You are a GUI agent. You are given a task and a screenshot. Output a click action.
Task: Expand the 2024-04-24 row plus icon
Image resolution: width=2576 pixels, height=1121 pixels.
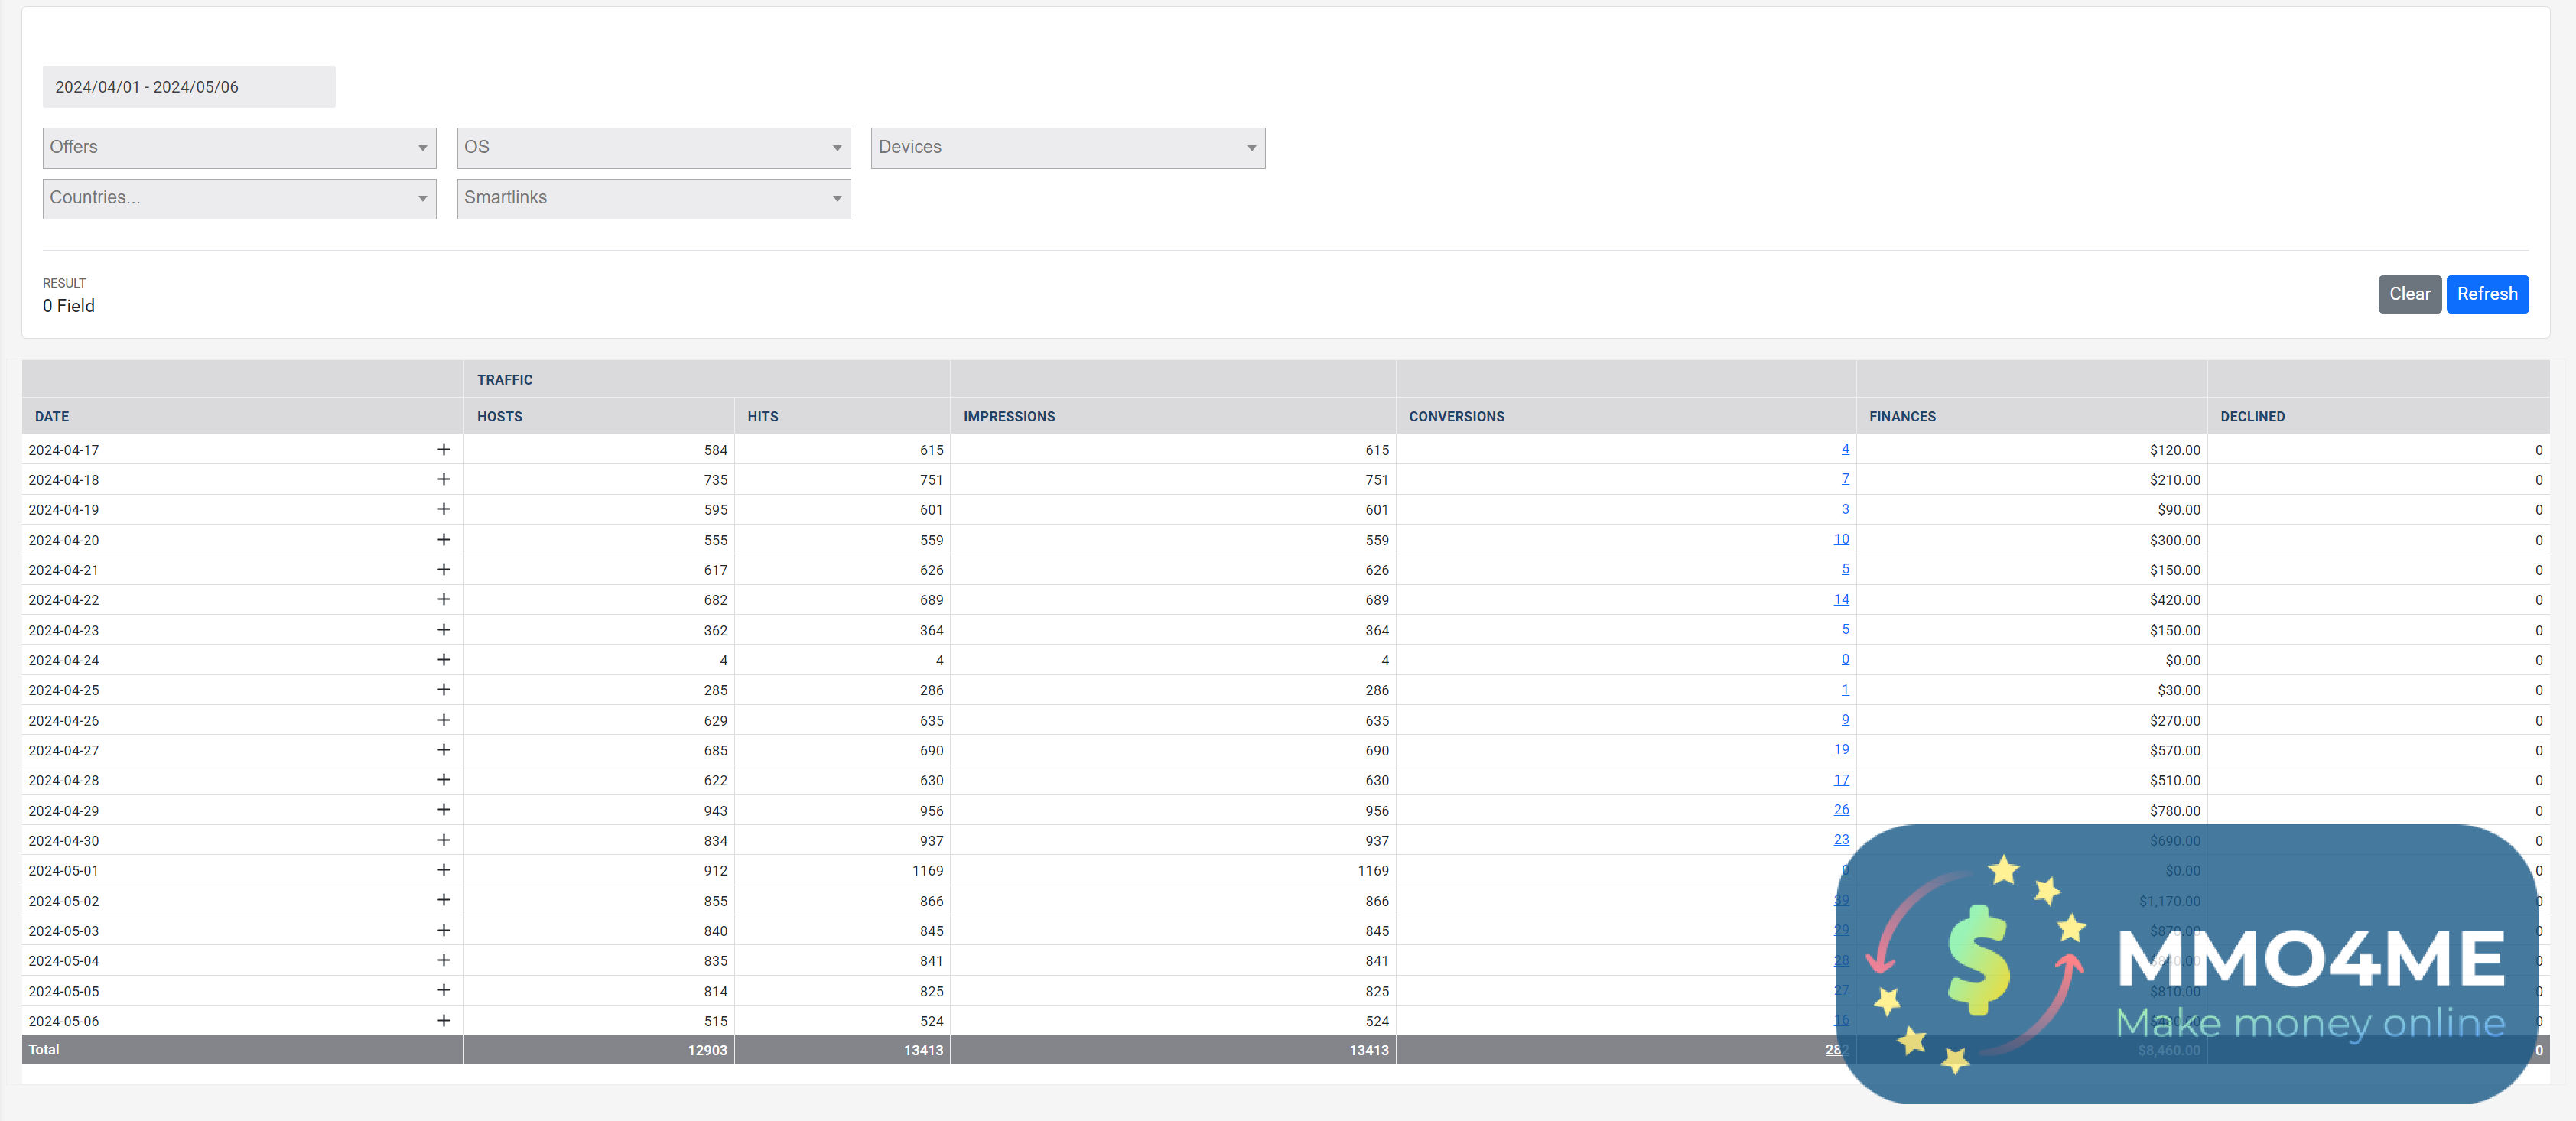click(x=443, y=660)
